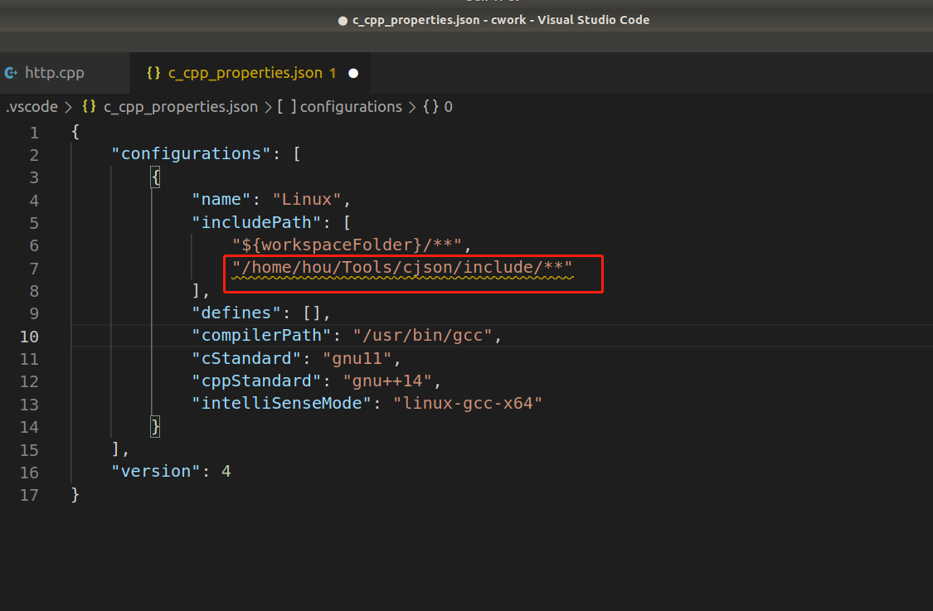This screenshot has width=933, height=611.
Task: Click the unsaved-changes dot on c_cpp_properties.json tab
Action: 353,73
